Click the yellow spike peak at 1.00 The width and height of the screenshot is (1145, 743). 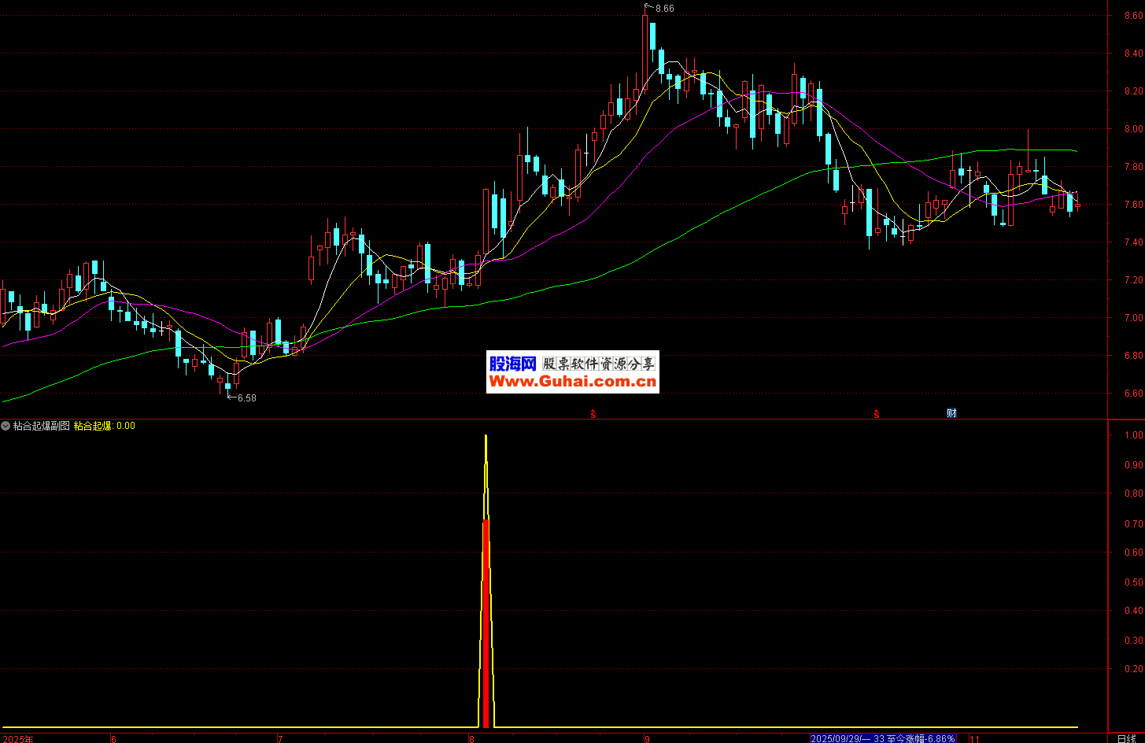click(x=486, y=437)
